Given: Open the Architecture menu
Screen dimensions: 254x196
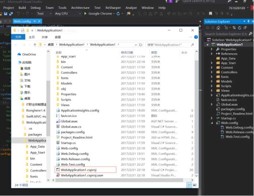Looking at the screenshot, I should click(x=80, y=8).
